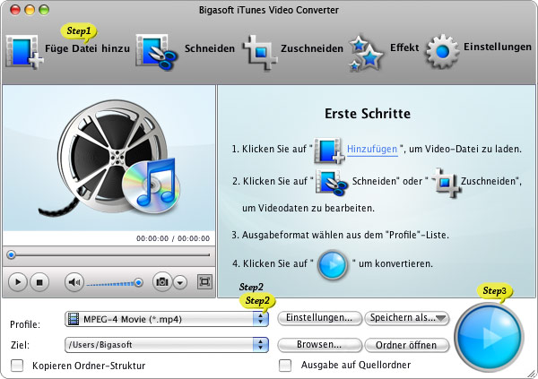Stop the preview playback
Image resolution: width=538 pixels, height=379 pixels.
click(39, 282)
